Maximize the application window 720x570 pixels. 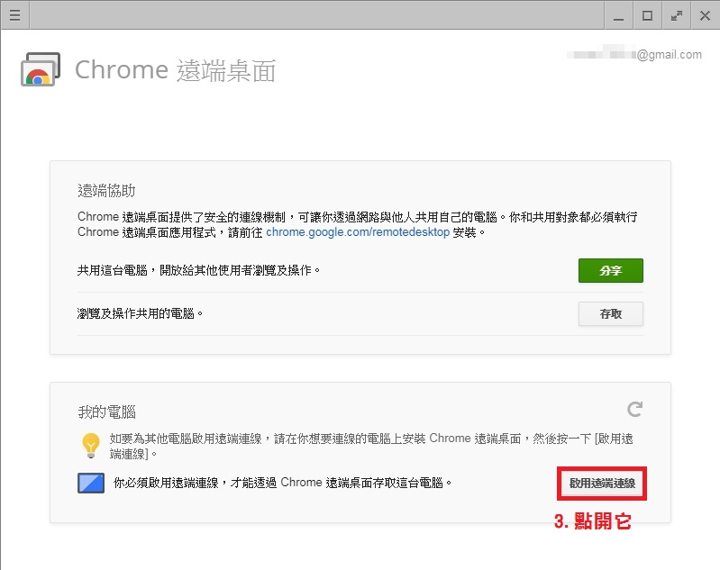[x=647, y=15]
